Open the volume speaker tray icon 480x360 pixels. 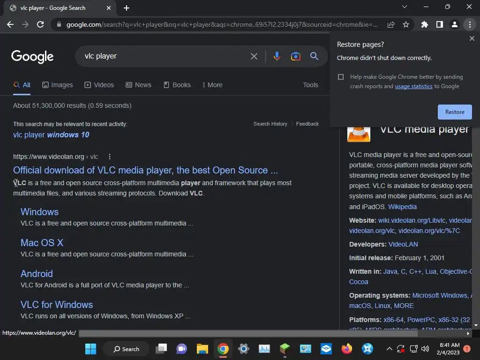point(425,349)
